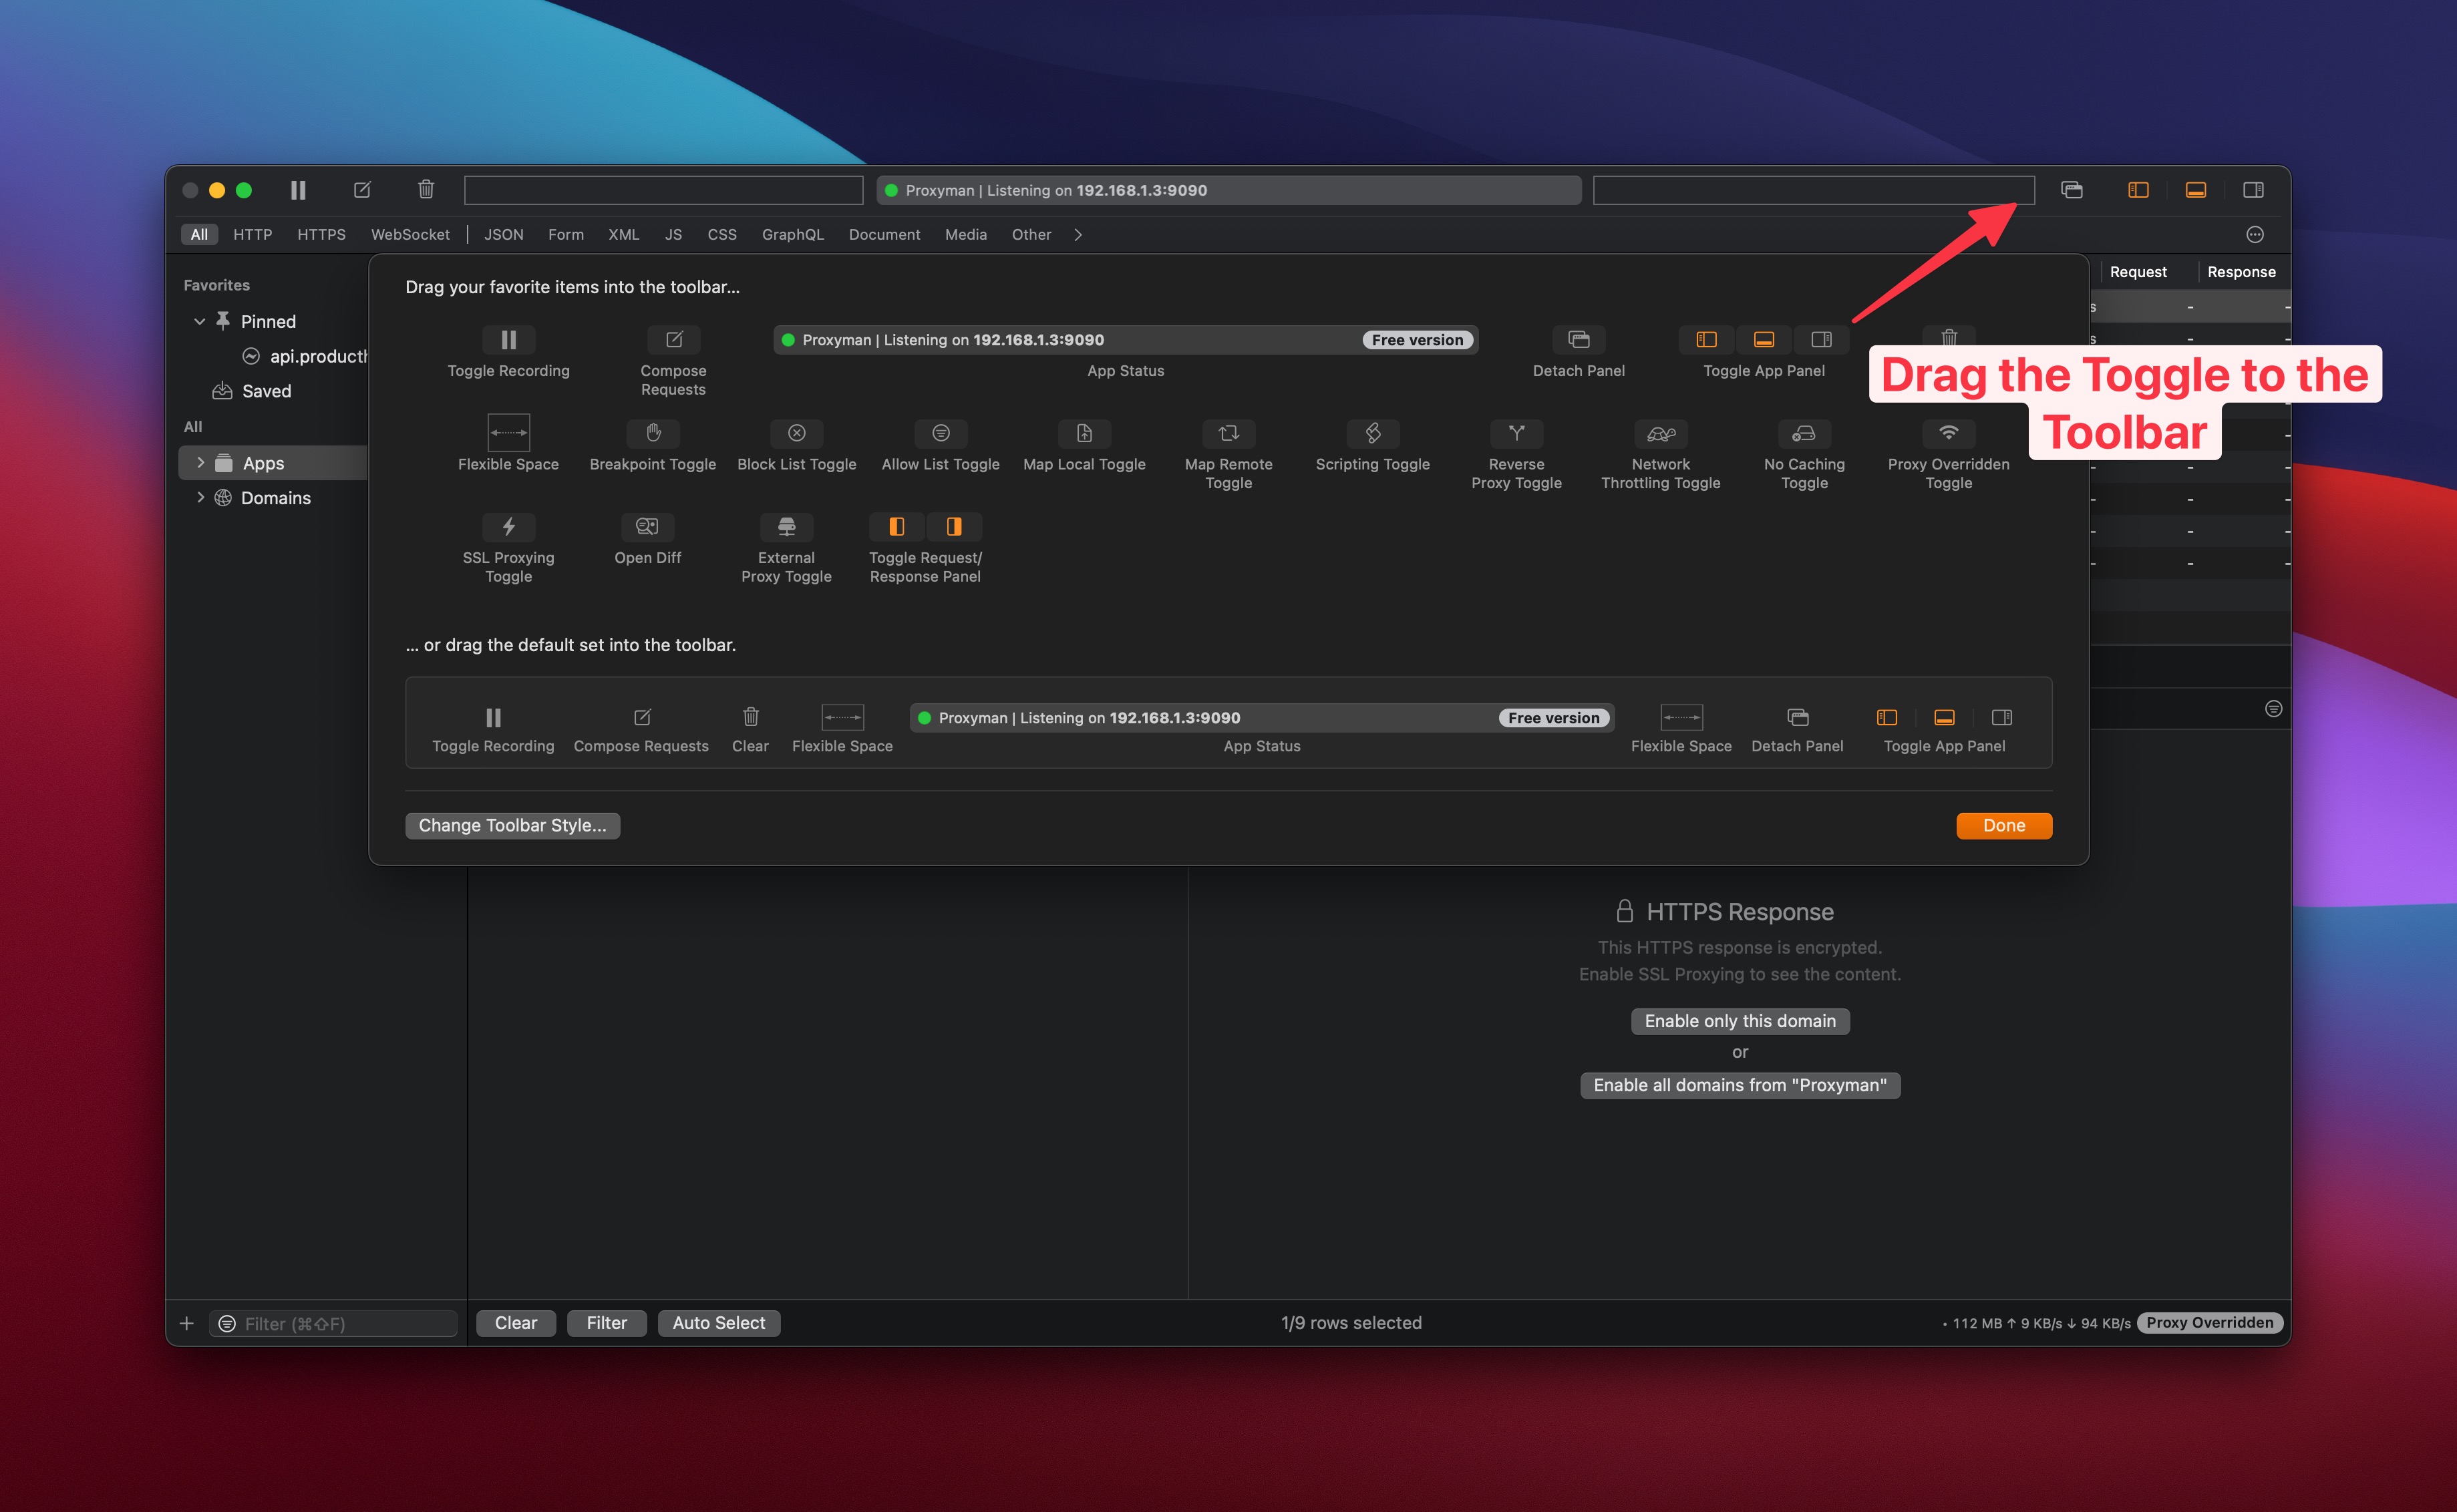Click the bottom bar Clear button
Viewport: 2457px width, 1512px height.
click(516, 1323)
